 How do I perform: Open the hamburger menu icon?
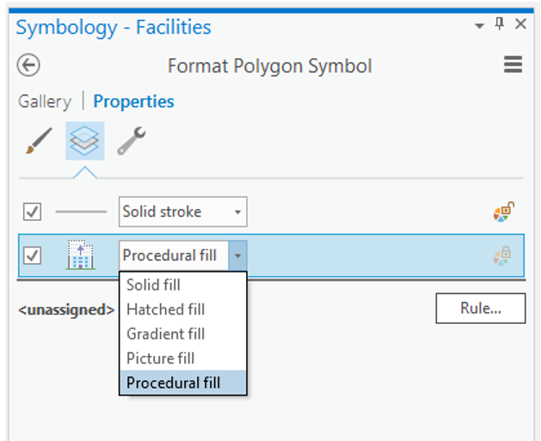[x=513, y=64]
